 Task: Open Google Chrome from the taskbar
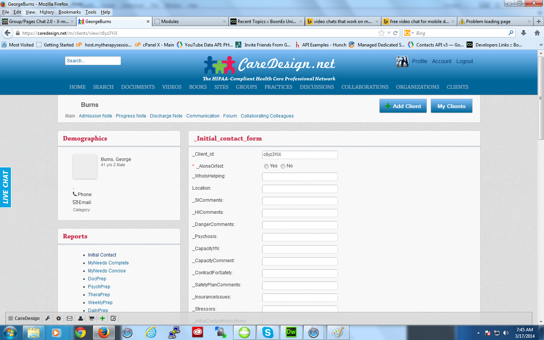[80, 333]
